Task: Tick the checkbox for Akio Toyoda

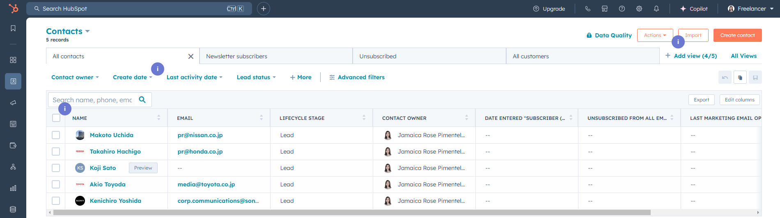Action: point(56,184)
